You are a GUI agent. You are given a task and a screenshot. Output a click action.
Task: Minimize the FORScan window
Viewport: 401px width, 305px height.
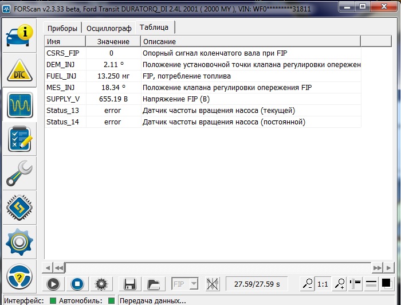[x=347, y=7]
